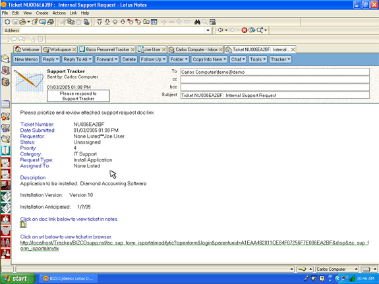Click the Open folder toolbar icon
The height and width of the screenshot is (284, 379).
[22, 22]
